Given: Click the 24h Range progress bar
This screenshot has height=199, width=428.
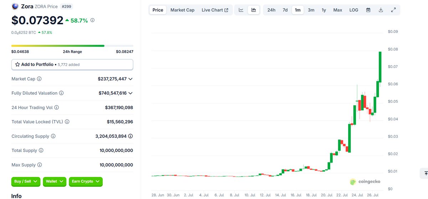Looking at the screenshot, I should point(72,46).
